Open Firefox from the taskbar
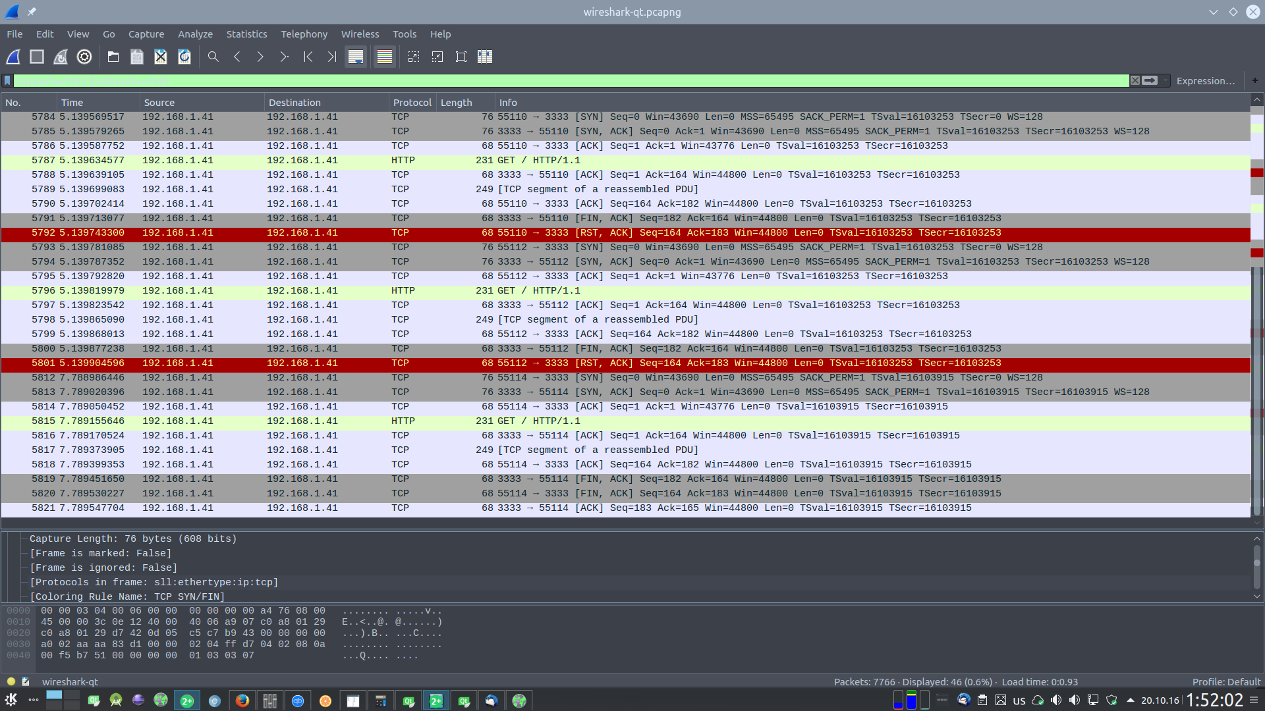1265x711 pixels. click(x=242, y=700)
